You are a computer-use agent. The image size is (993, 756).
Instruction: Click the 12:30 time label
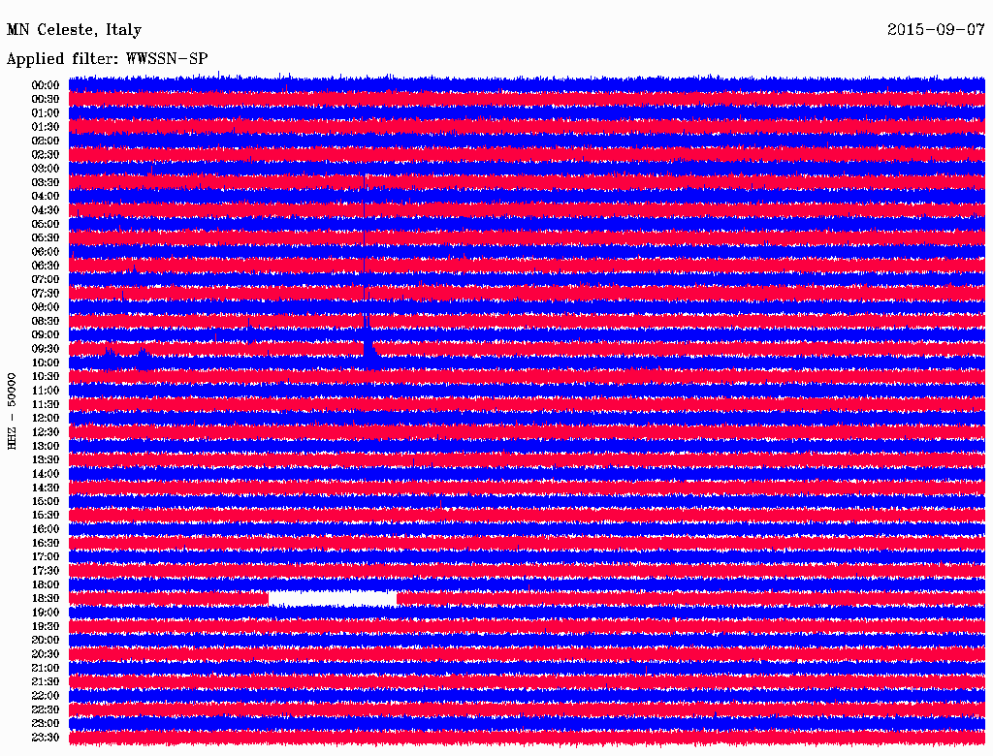[46, 432]
